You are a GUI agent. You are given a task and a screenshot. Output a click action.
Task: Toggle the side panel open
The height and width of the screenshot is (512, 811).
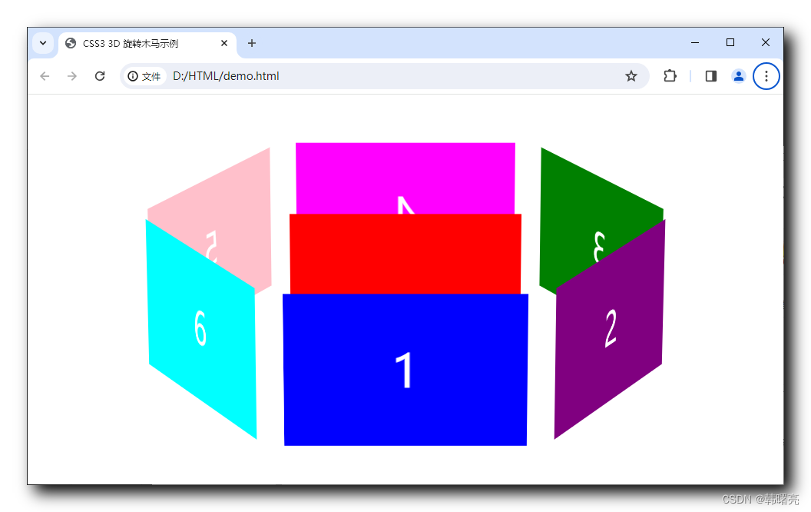(710, 76)
